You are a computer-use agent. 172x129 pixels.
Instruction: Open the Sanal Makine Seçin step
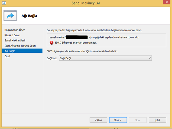(15, 41)
